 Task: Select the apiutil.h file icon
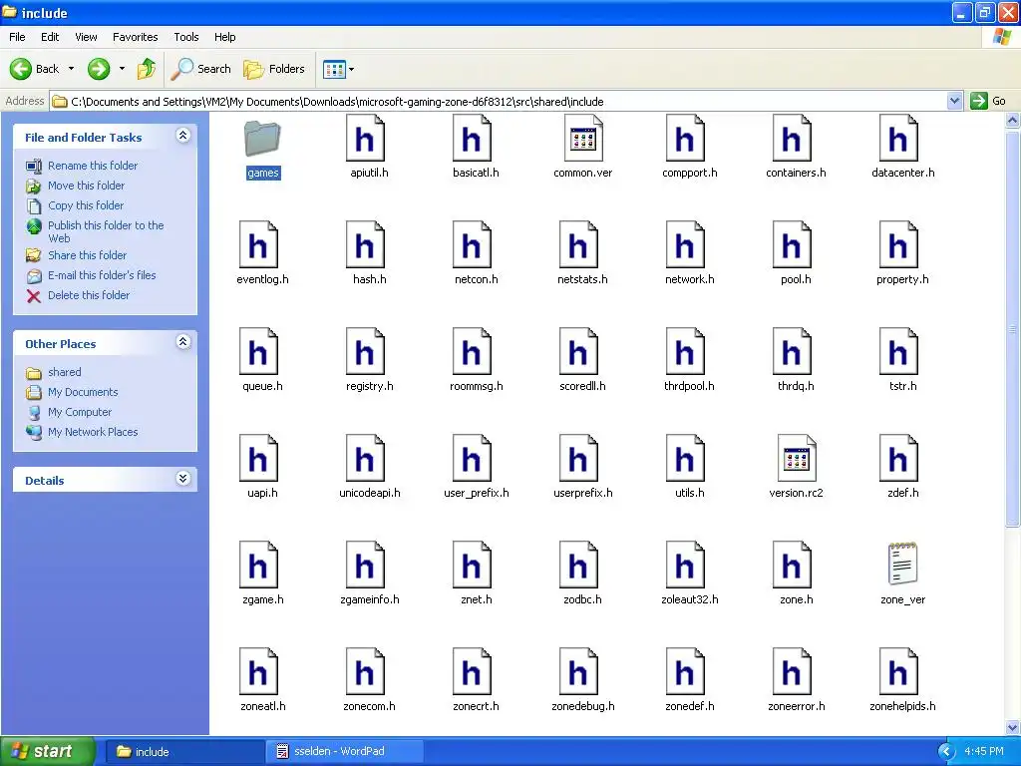click(365, 138)
